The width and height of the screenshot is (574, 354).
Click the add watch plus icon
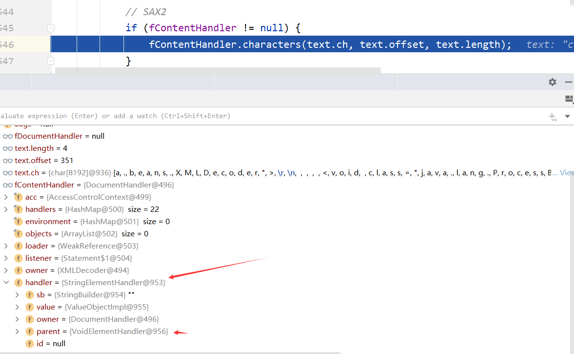coord(553,117)
